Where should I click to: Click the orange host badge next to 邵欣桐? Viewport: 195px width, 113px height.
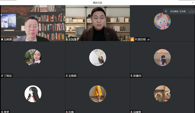coord(132,40)
